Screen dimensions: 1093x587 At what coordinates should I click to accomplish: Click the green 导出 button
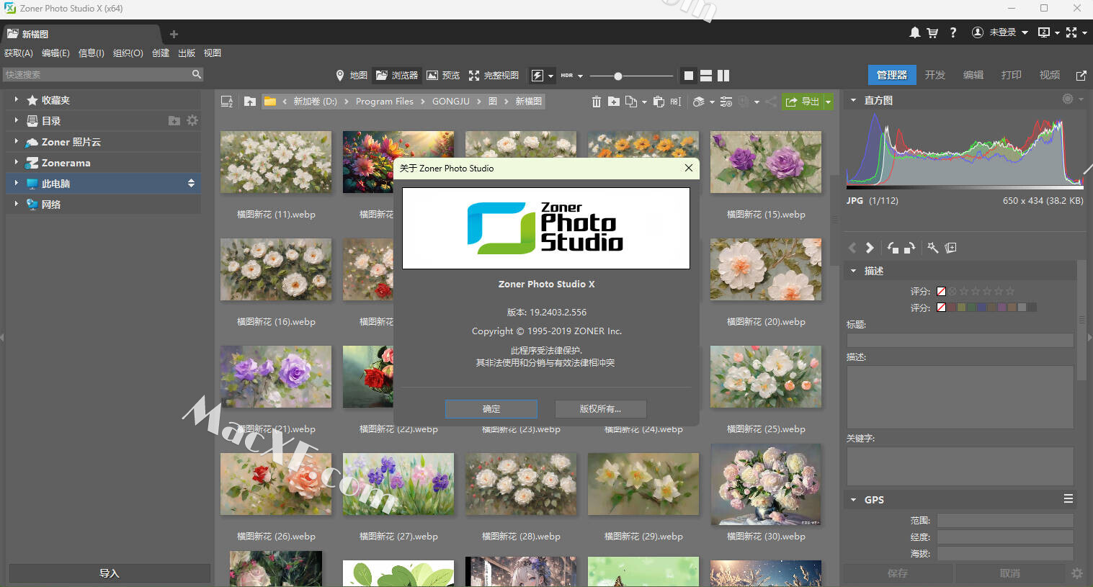click(x=802, y=102)
